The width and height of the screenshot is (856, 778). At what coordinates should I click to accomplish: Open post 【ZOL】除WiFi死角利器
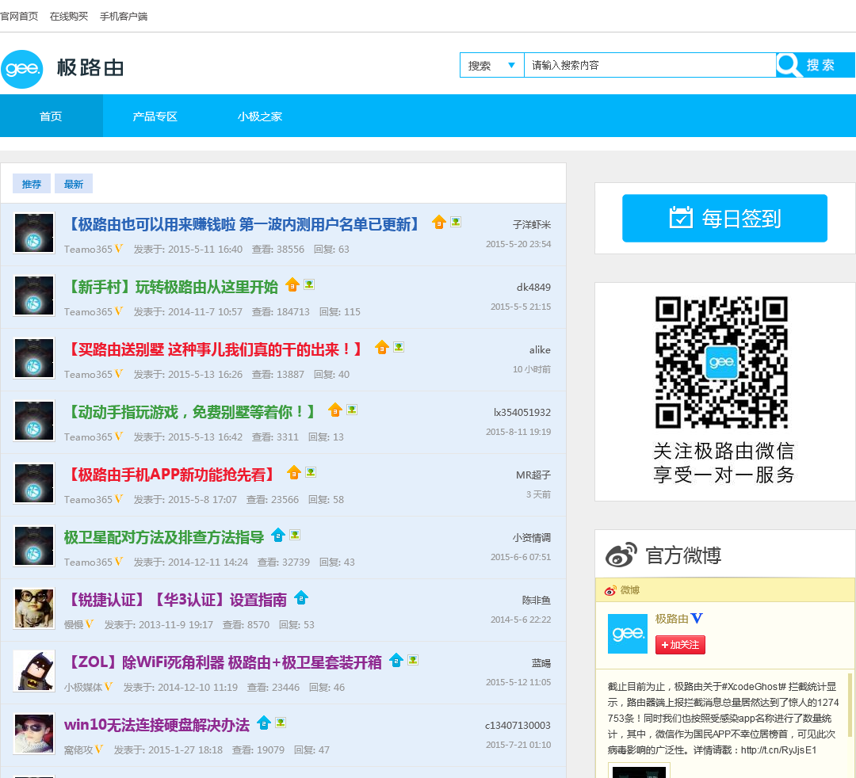(223, 662)
